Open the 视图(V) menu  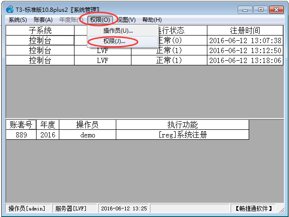coord(126,20)
